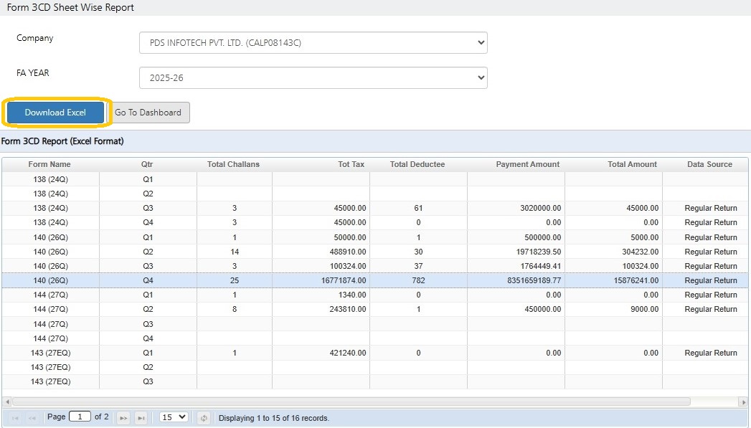Click the Form 3CD Report (Excel Format) title
Screen dimensions: 751x428
(62, 141)
